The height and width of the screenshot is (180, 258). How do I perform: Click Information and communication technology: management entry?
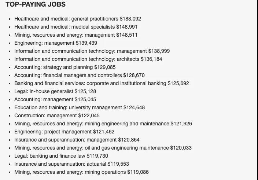pyautogui.click(x=92, y=51)
